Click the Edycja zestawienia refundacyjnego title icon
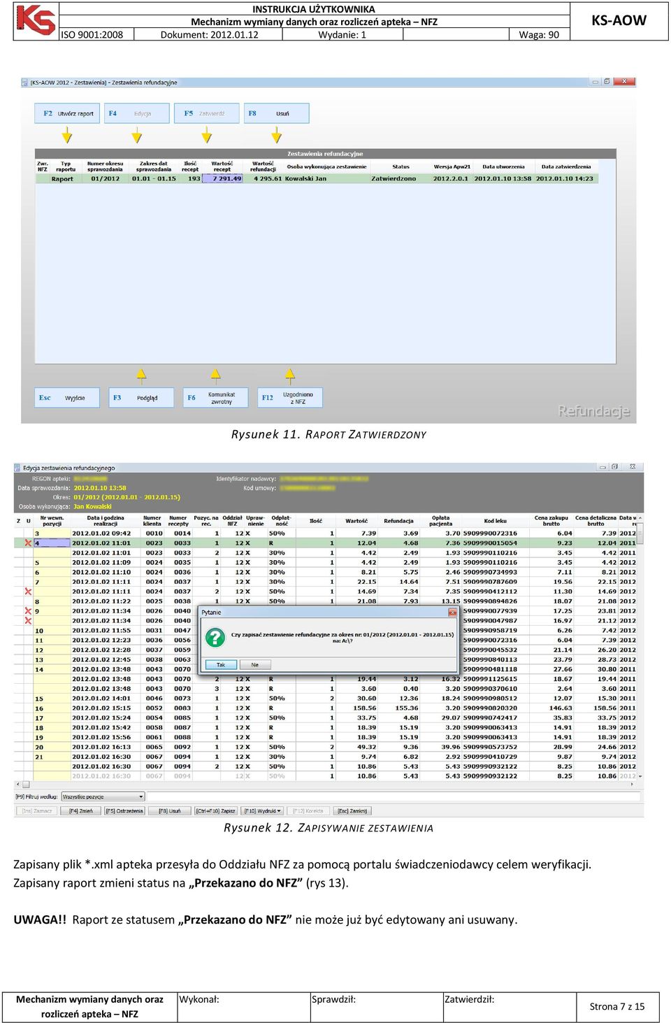The image size is (671, 1023). [18, 468]
